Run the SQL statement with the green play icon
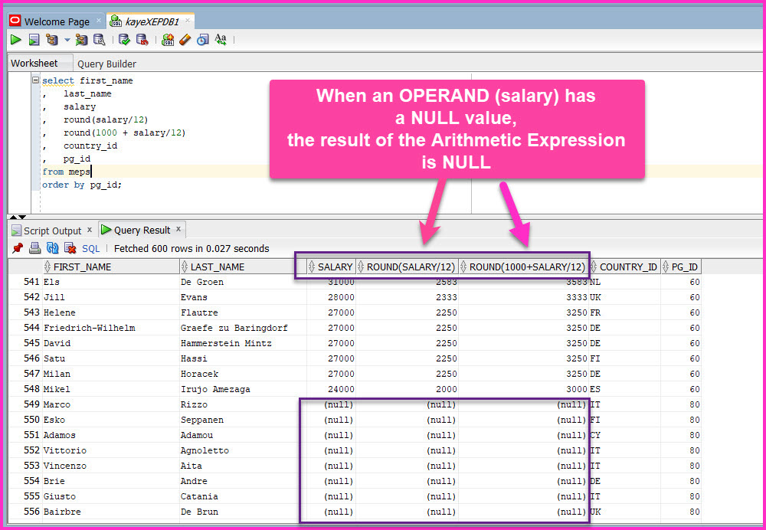Image resolution: width=766 pixels, height=530 pixels. pyautogui.click(x=15, y=40)
